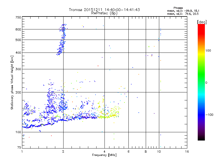This screenshot has height=165, width=220.
Task: Click the 'mean, sd,O: -99.8, 15.1' statistic
Action: click(183, 11)
